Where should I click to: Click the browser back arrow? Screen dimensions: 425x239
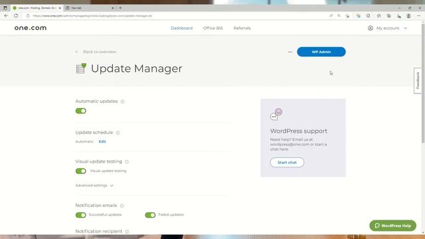pyautogui.click(x=6, y=16)
